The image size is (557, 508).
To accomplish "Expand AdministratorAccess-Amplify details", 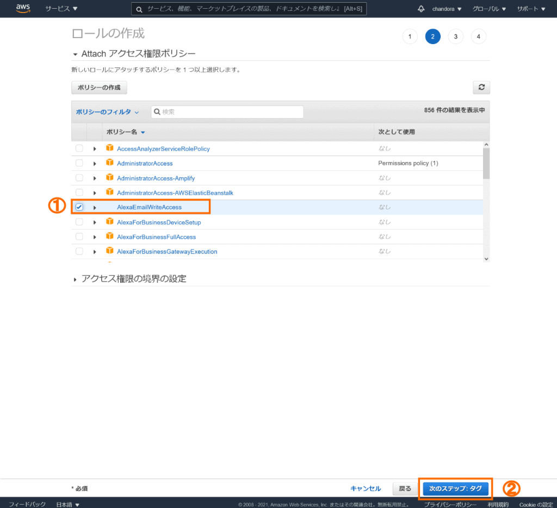I will pos(95,178).
